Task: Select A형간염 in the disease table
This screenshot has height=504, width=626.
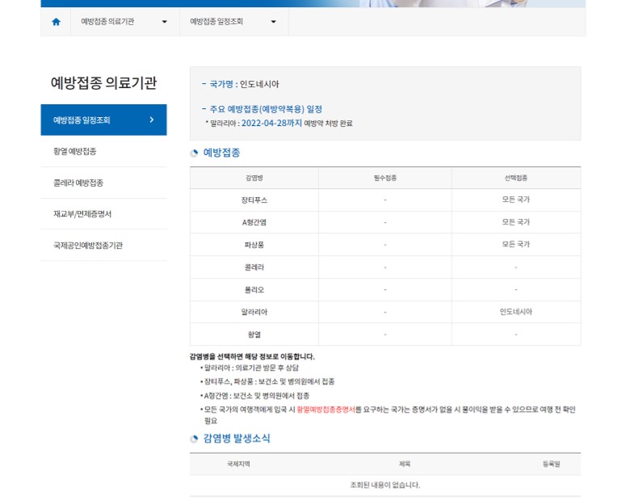Action: point(254,222)
